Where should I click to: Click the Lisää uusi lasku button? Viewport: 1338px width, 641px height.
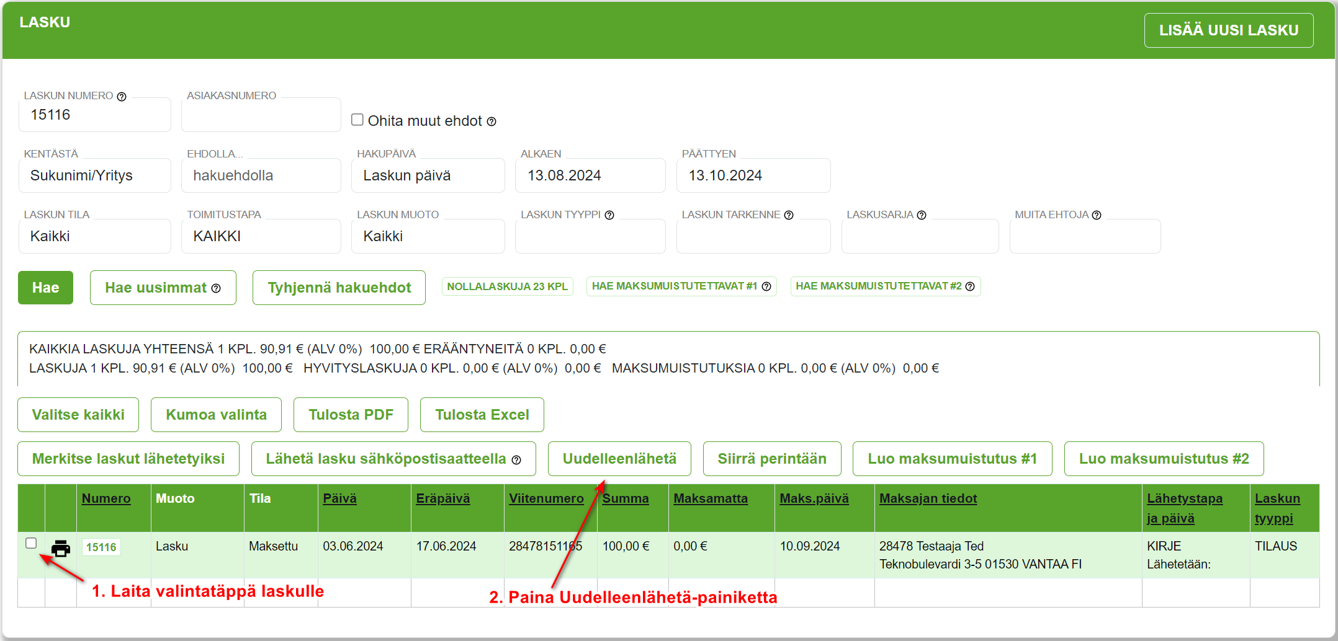tap(1229, 30)
